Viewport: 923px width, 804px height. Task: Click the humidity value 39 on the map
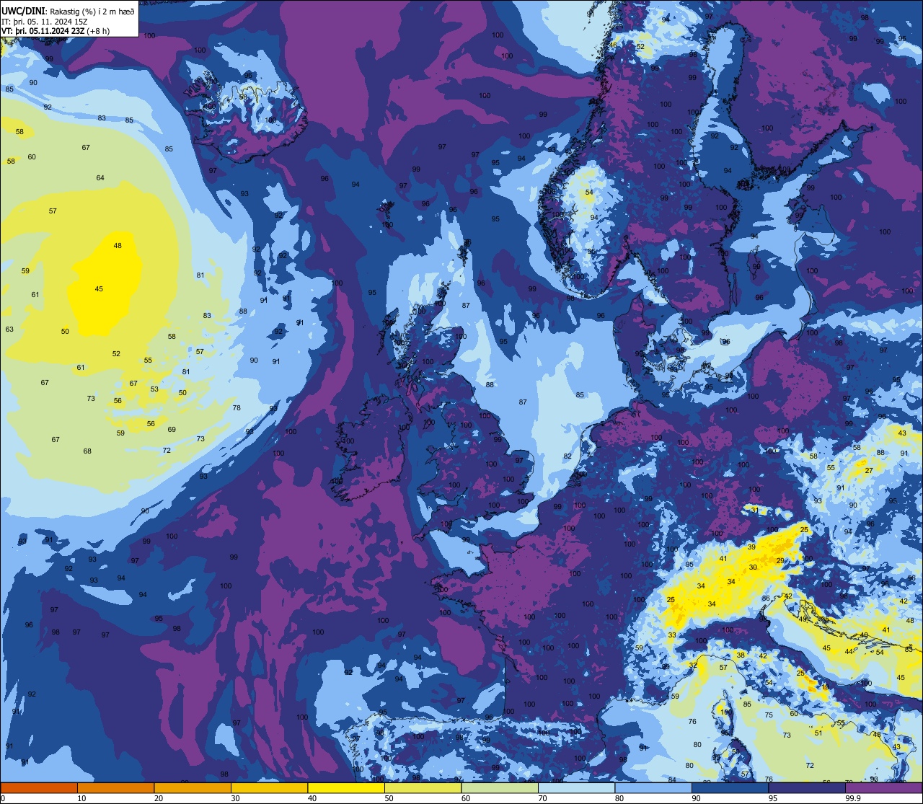751,547
